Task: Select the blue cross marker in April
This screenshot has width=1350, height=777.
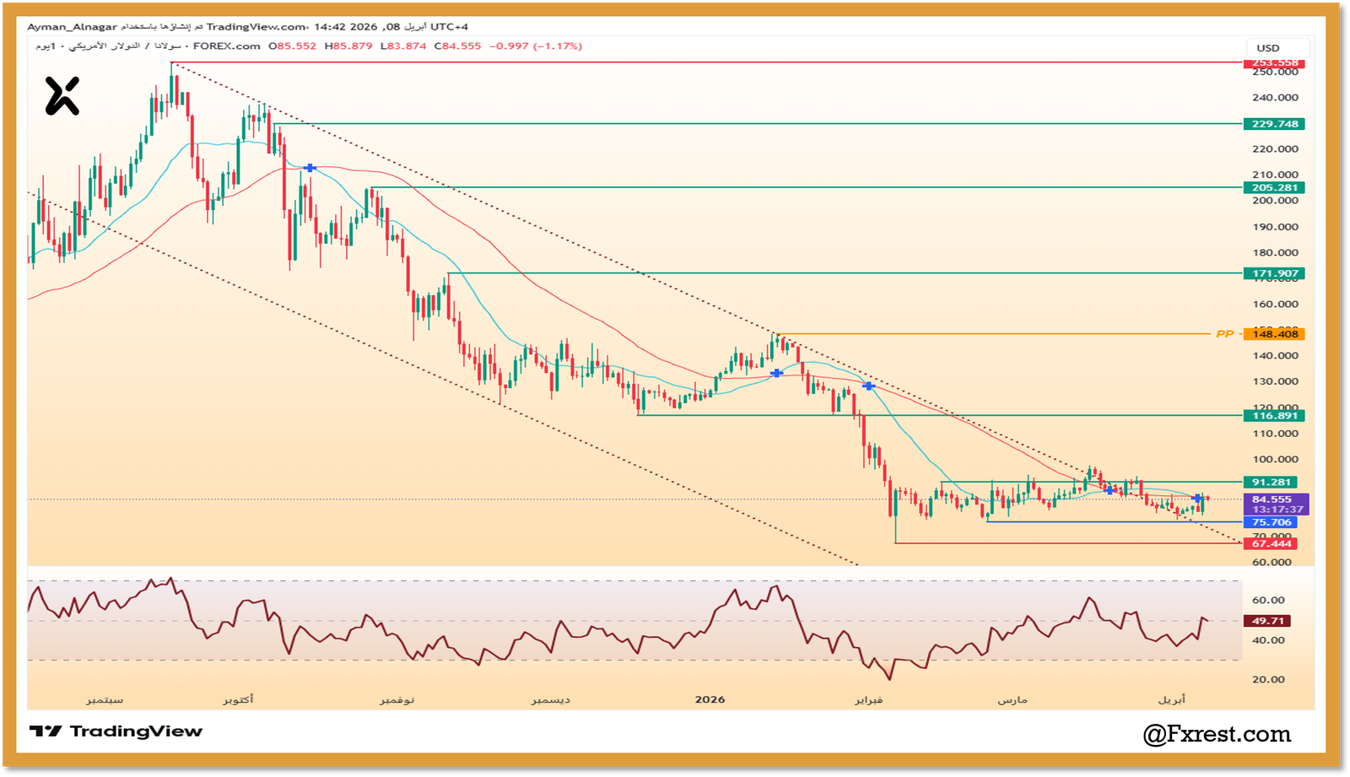Action: pyautogui.click(x=1197, y=499)
